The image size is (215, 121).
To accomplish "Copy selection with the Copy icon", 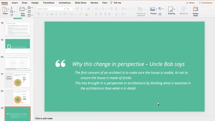I will click(11, 11).
